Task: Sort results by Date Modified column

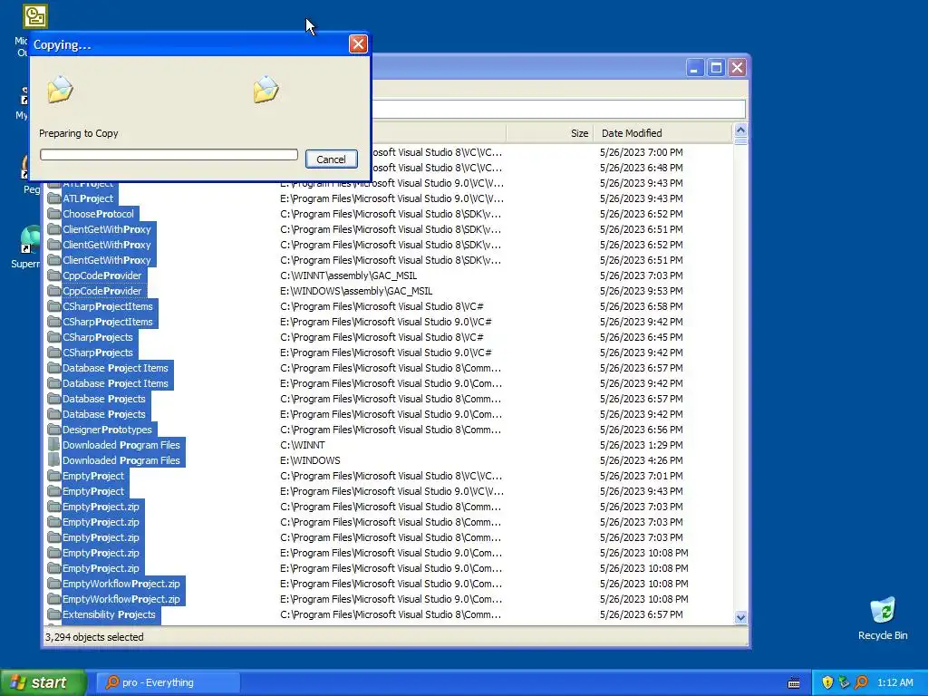Action: (x=662, y=133)
